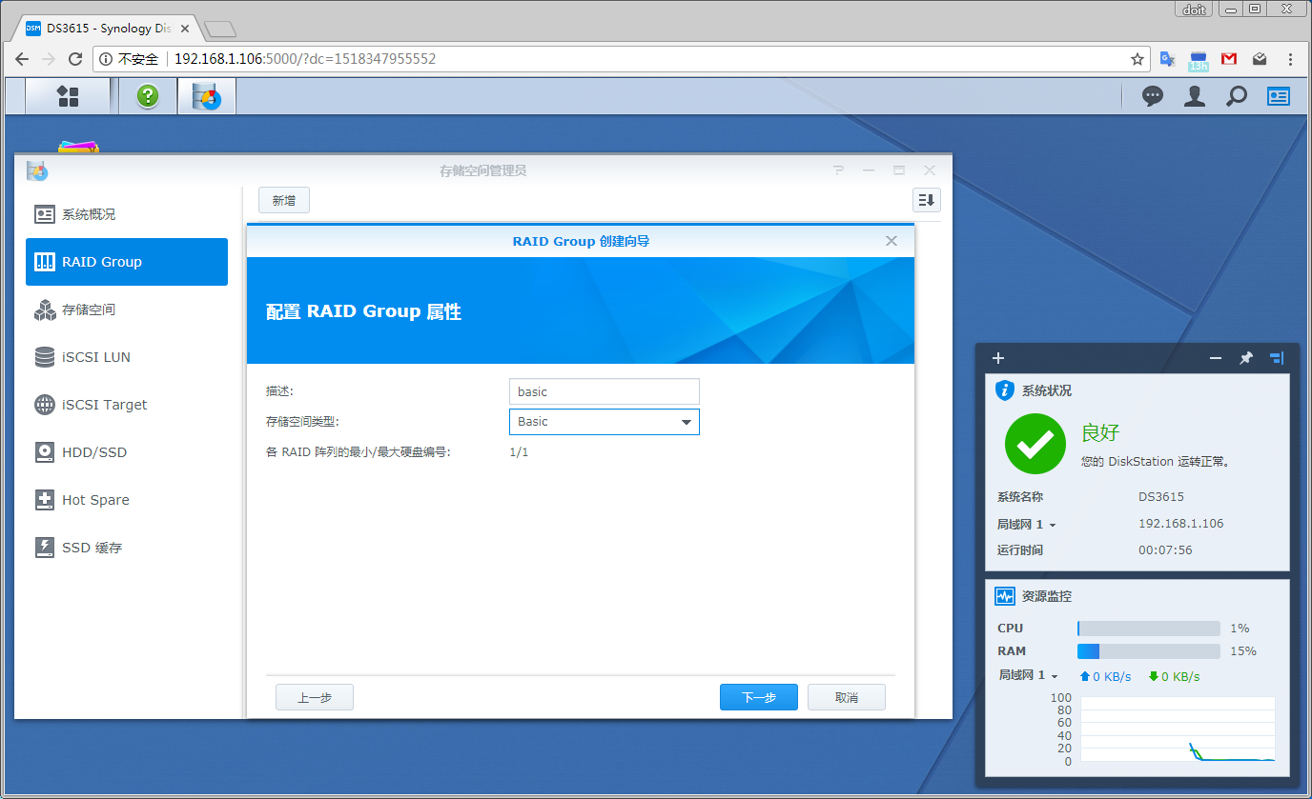Click 下一步 to continue the wizard

[759, 697]
